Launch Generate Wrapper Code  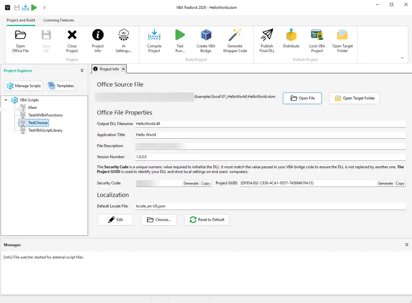click(x=235, y=40)
